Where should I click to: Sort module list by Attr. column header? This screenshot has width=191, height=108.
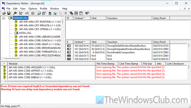pos(160,64)
